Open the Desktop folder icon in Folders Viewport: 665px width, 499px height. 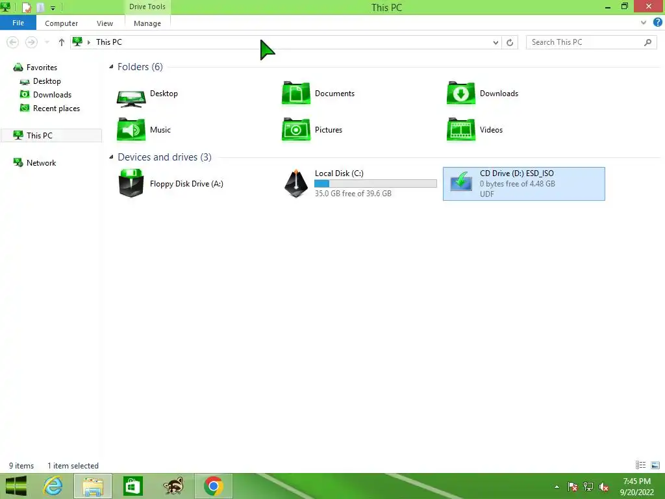pyautogui.click(x=131, y=97)
